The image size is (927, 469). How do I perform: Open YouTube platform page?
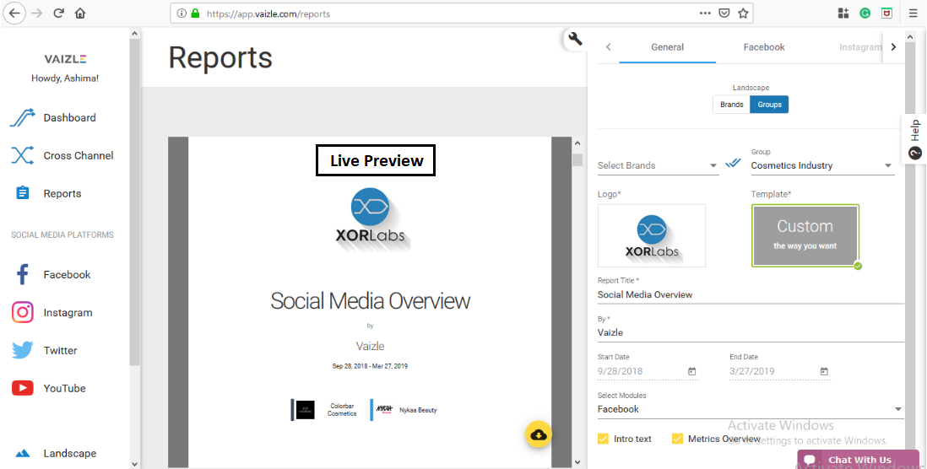click(x=49, y=388)
